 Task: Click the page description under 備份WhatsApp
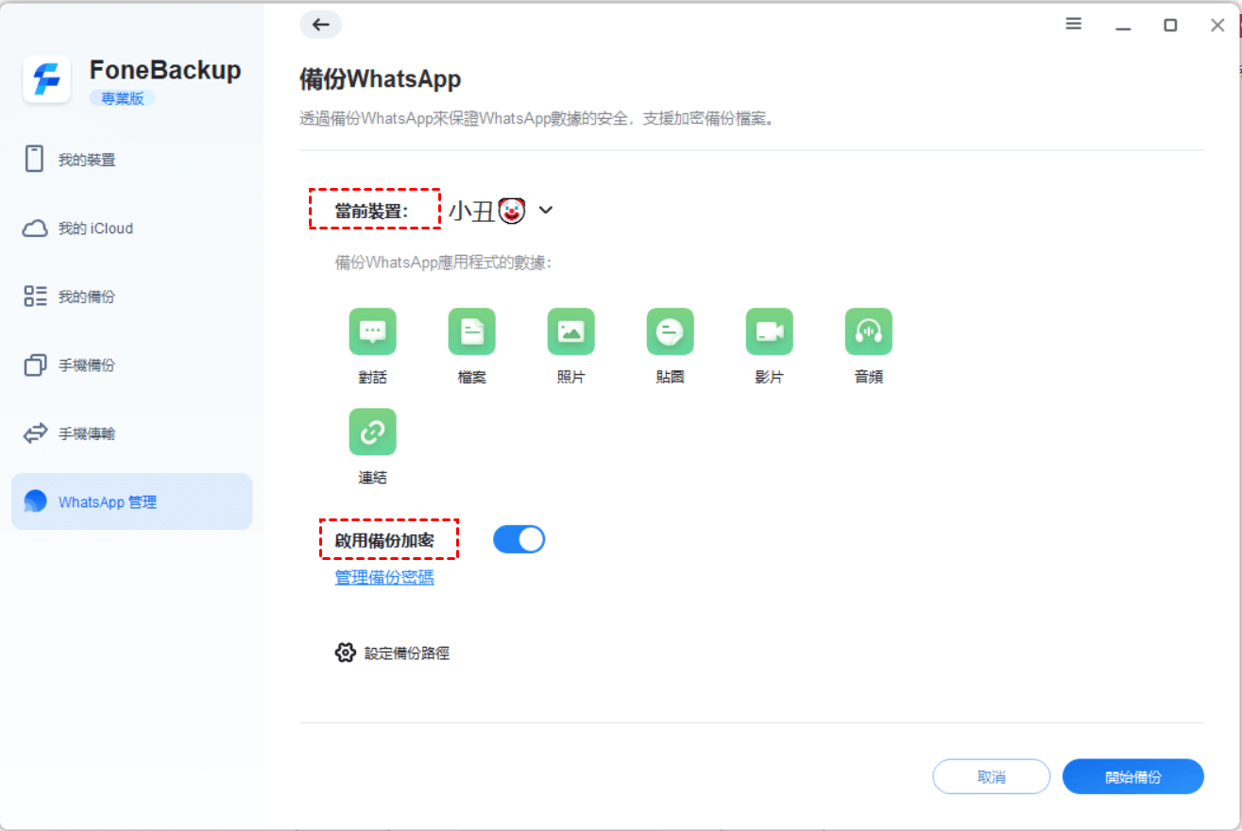(537, 119)
